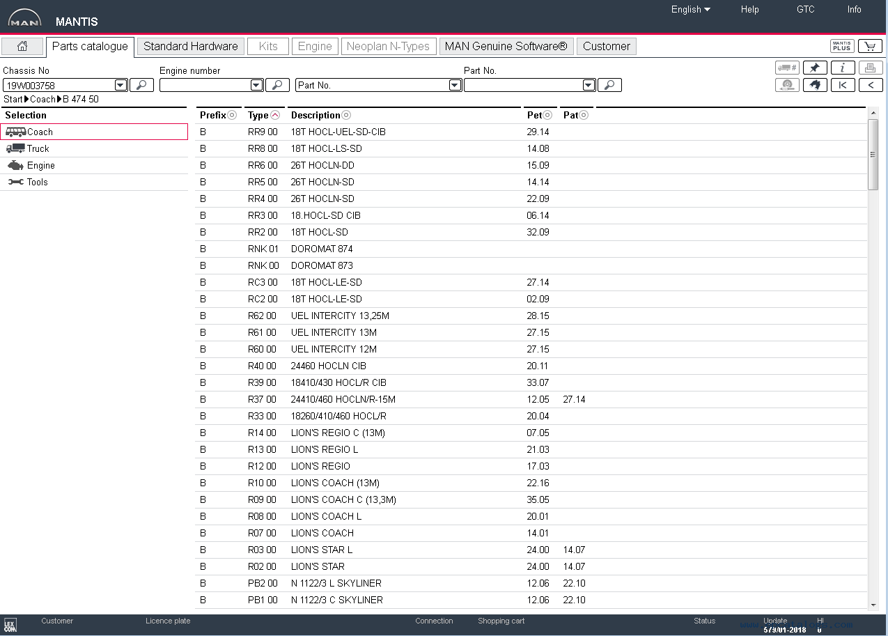Open the Customer tab
This screenshot has height=636, width=888.
tap(606, 46)
